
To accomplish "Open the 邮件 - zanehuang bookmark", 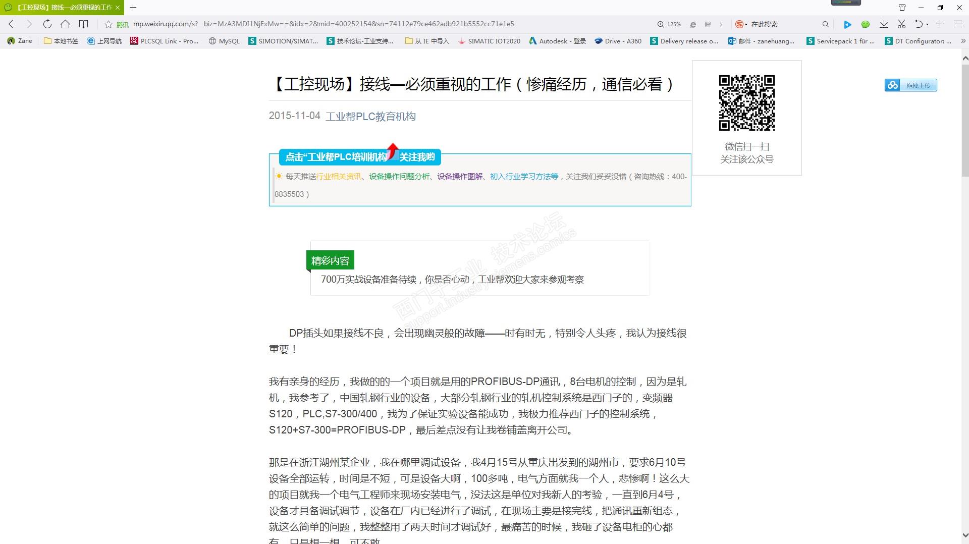I will point(762,41).
